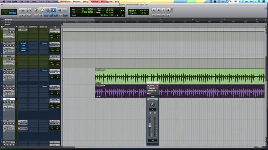This screenshot has width=268, height=150.
Task: Click Go to End transport button
Action: pos(168,15)
